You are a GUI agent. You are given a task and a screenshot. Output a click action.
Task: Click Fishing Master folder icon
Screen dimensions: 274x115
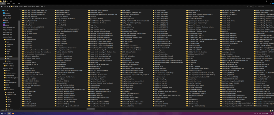click(x=23, y=60)
